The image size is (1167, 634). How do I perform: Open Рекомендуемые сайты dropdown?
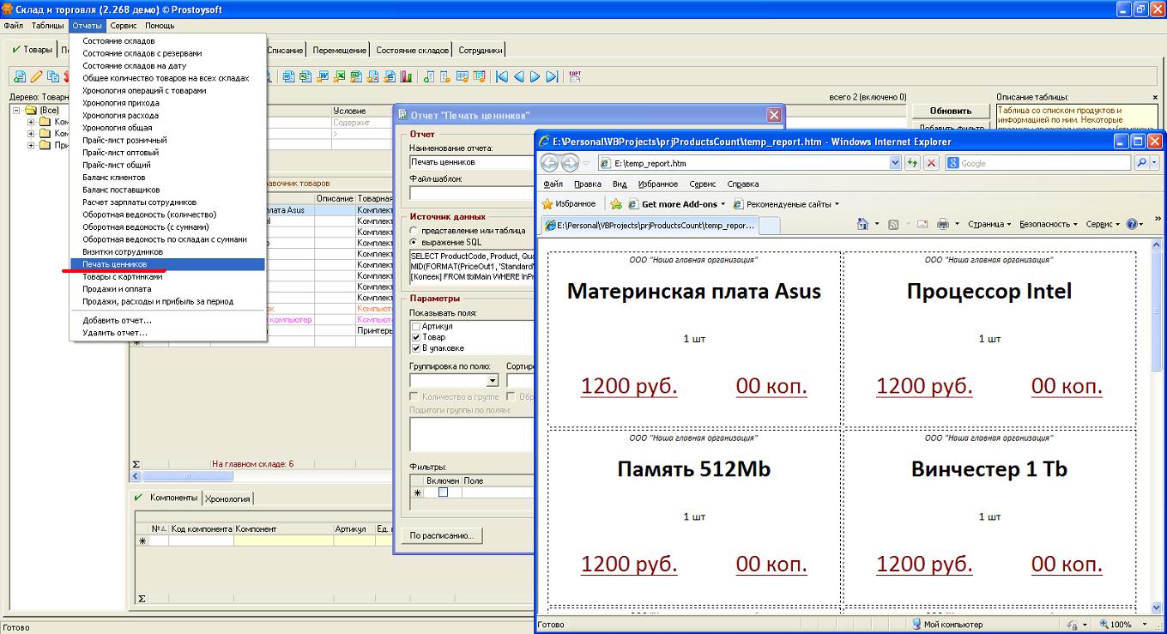click(785, 204)
